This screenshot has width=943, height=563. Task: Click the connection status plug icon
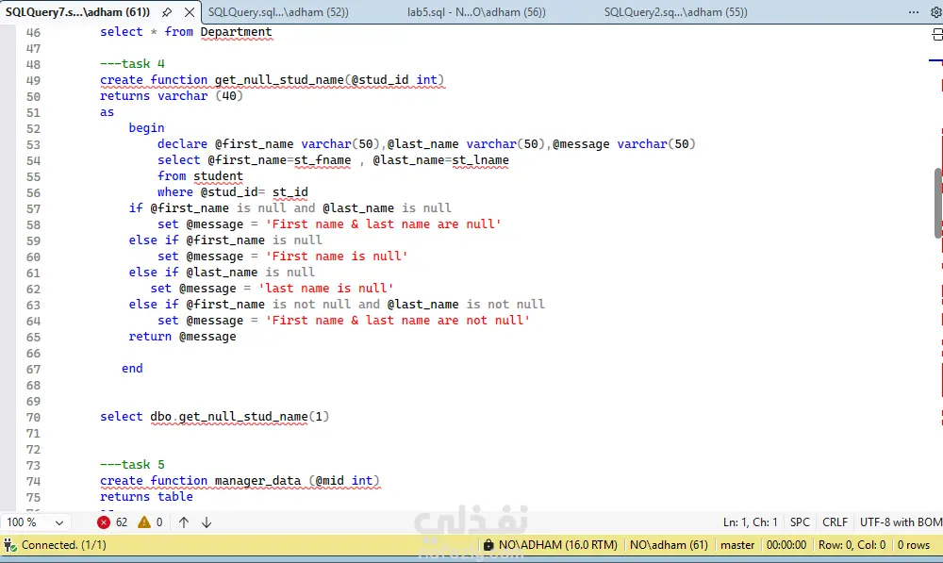click(9, 545)
